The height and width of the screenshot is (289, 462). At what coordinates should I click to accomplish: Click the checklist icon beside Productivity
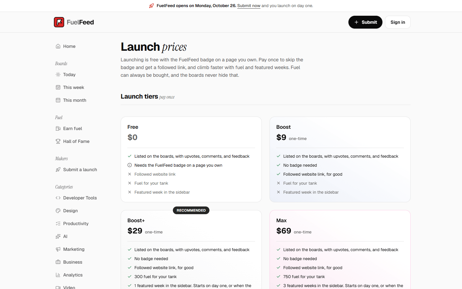pyautogui.click(x=58, y=223)
